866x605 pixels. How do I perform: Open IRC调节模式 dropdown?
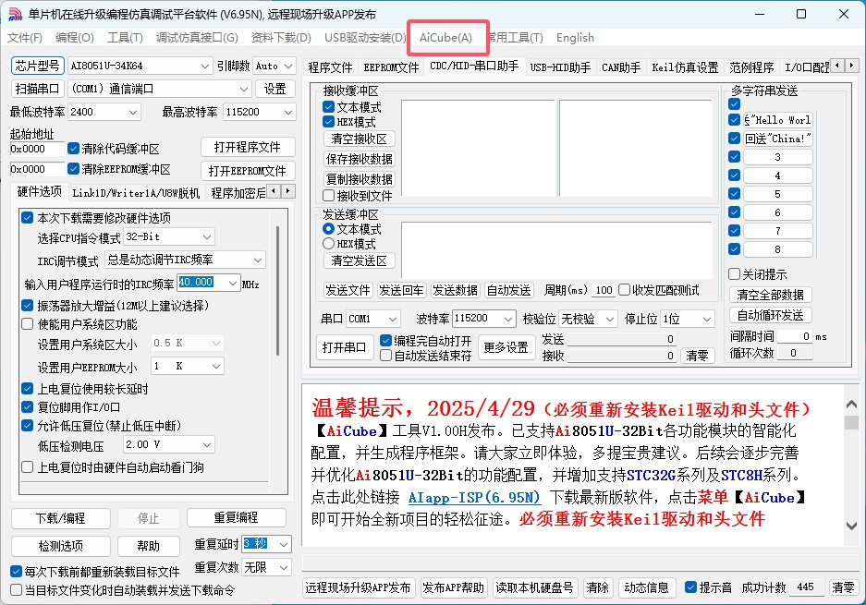click(x=257, y=260)
